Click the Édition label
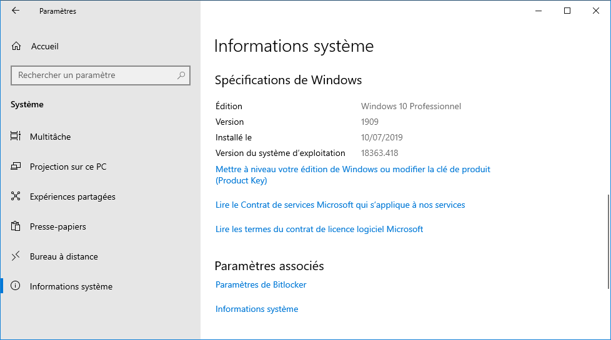The image size is (611, 340). coord(229,106)
